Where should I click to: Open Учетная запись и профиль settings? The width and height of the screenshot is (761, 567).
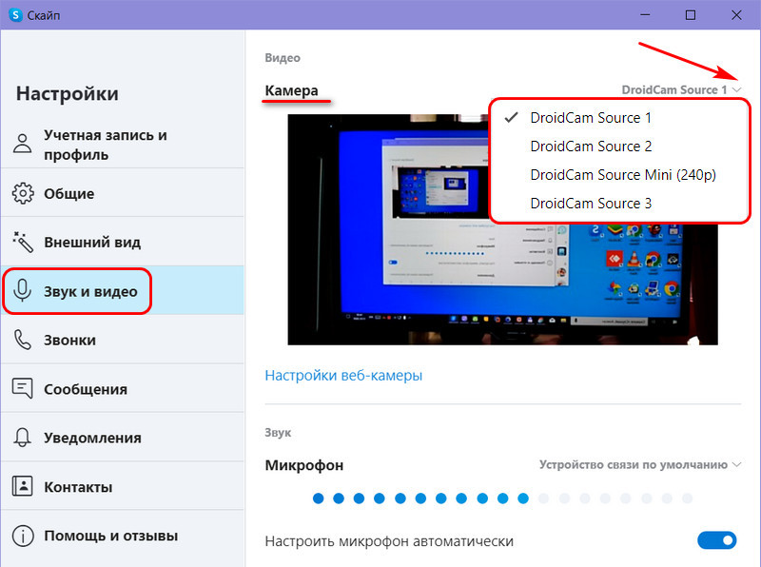pyautogui.click(x=123, y=145)
